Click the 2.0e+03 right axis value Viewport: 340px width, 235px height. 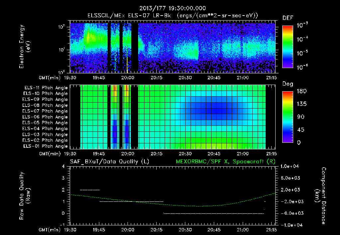tap(291, 190)
